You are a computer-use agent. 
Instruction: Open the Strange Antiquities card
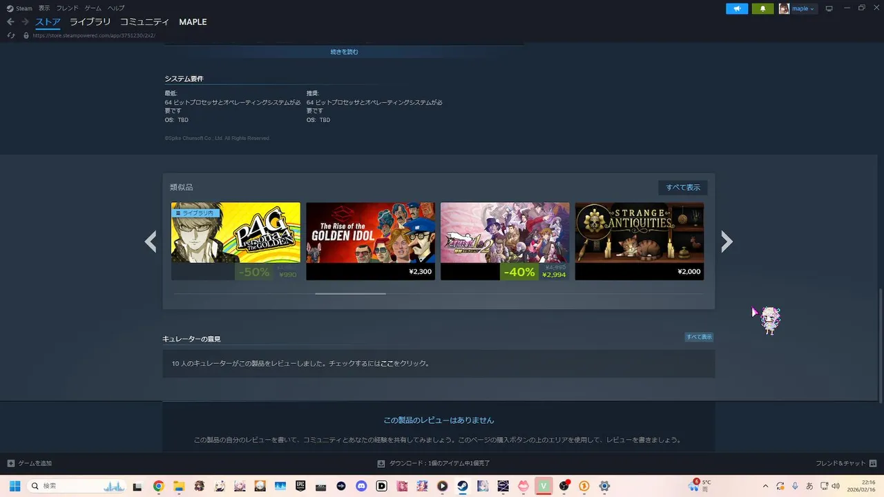coord(640,241)
